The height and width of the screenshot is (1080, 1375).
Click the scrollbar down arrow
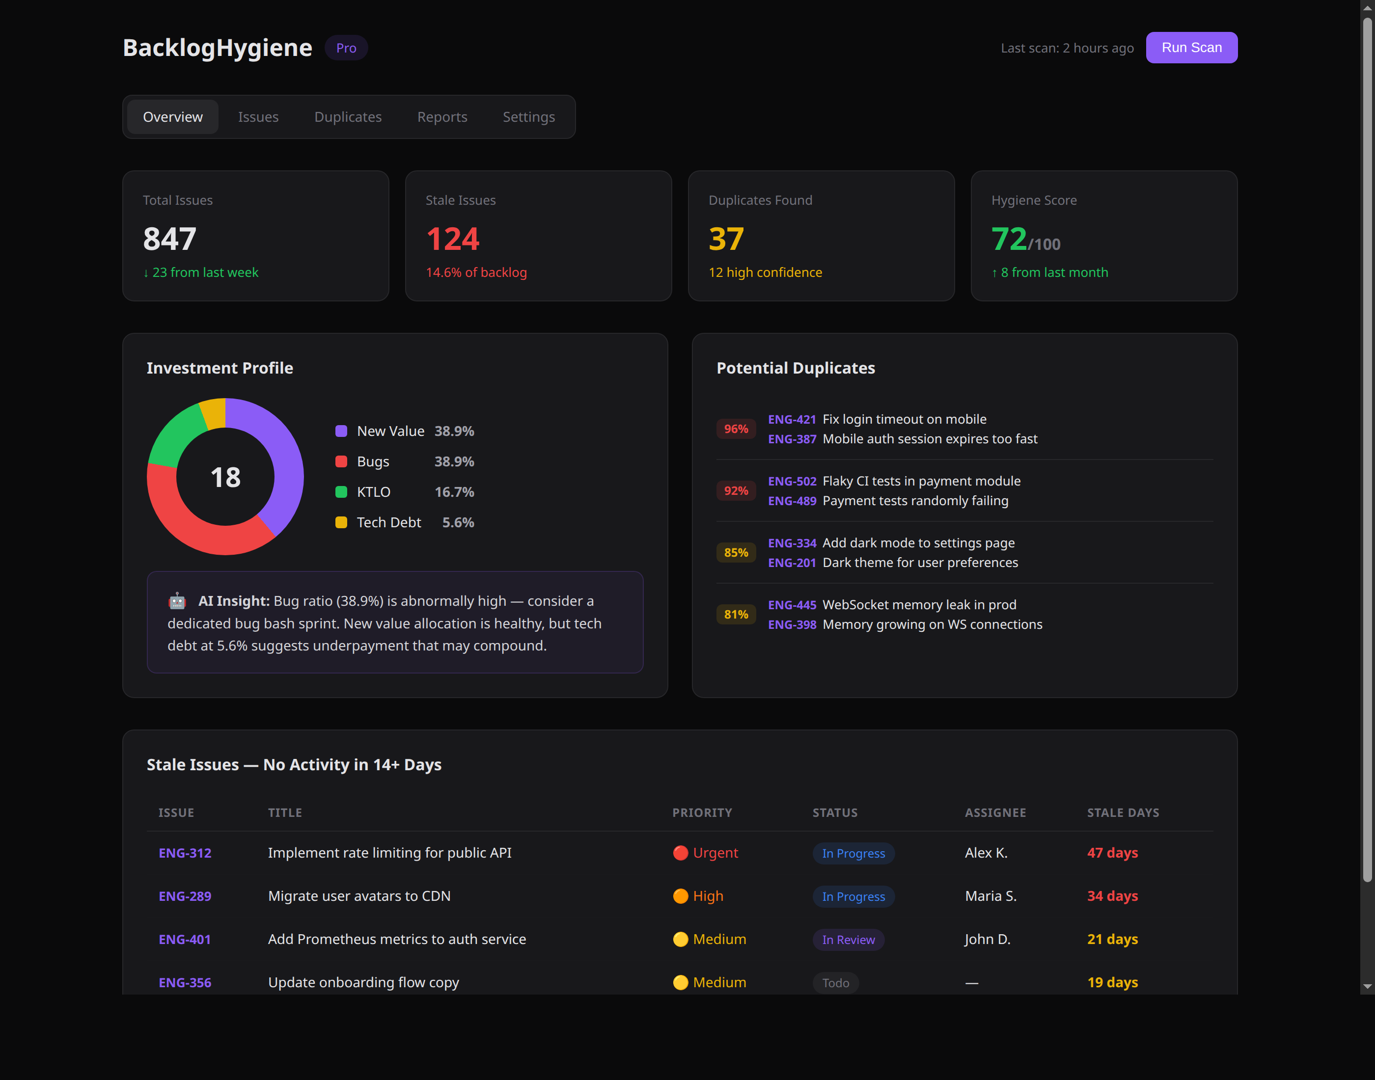pos(1368,986)
